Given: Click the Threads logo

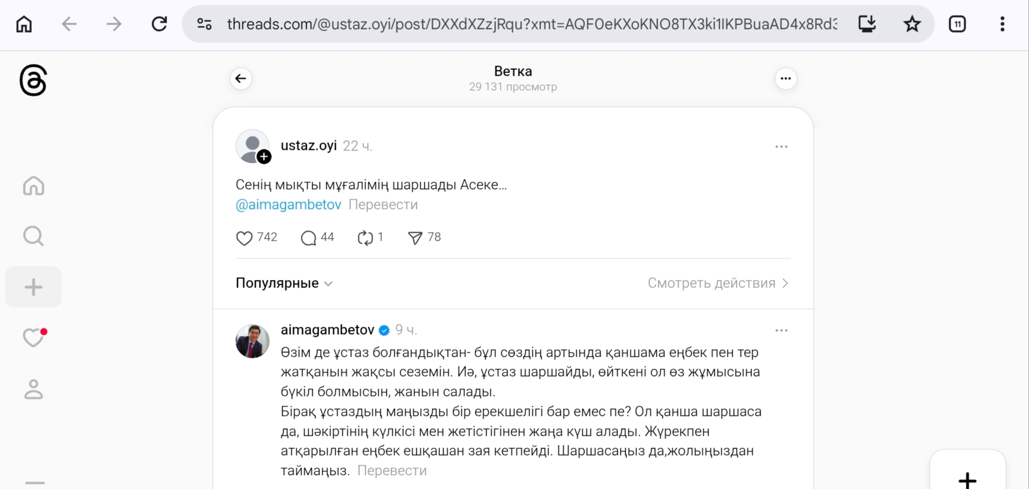Looking at the screenshot, I should pos(33,81).
